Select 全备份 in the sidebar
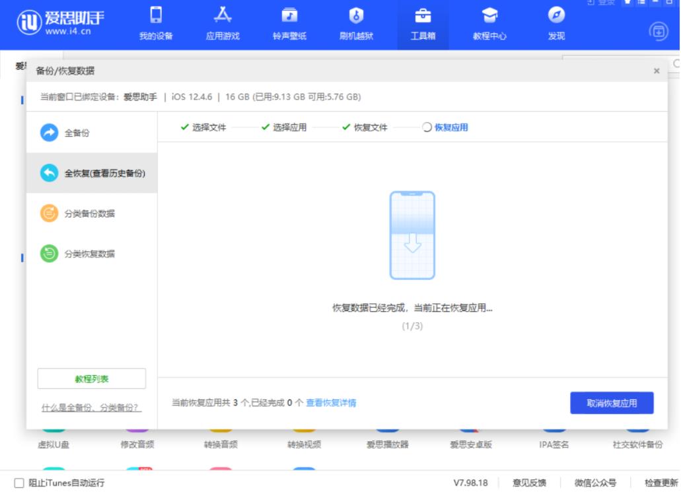681x494 pixels. pyautogui.click(x=77, y=133)
